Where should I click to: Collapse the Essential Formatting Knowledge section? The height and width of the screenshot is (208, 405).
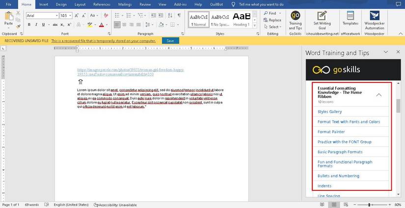[x=378, y=95]
